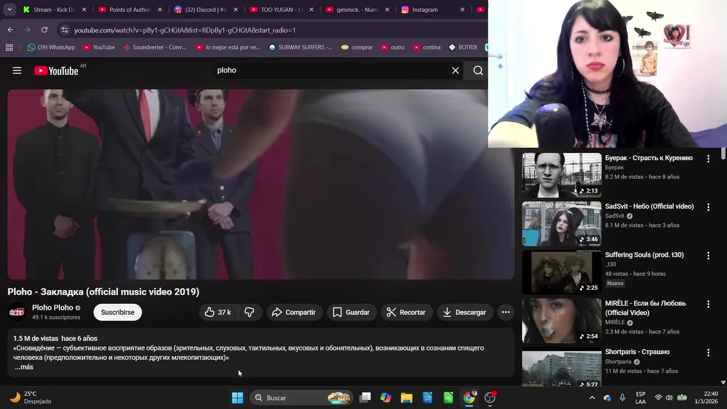
Task: Open the ESP LAA language switcher
Action: 641,398
